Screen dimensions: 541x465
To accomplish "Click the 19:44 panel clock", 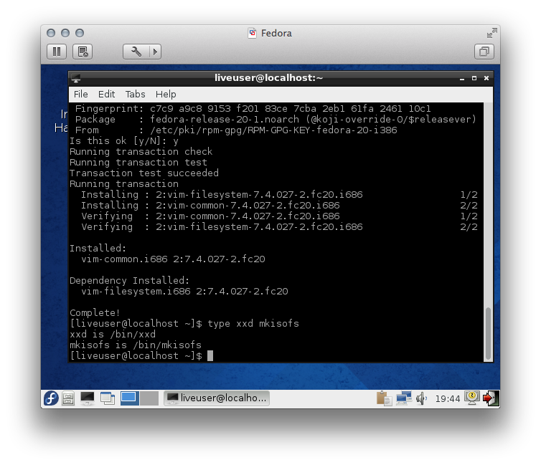I will coord(448,399).
